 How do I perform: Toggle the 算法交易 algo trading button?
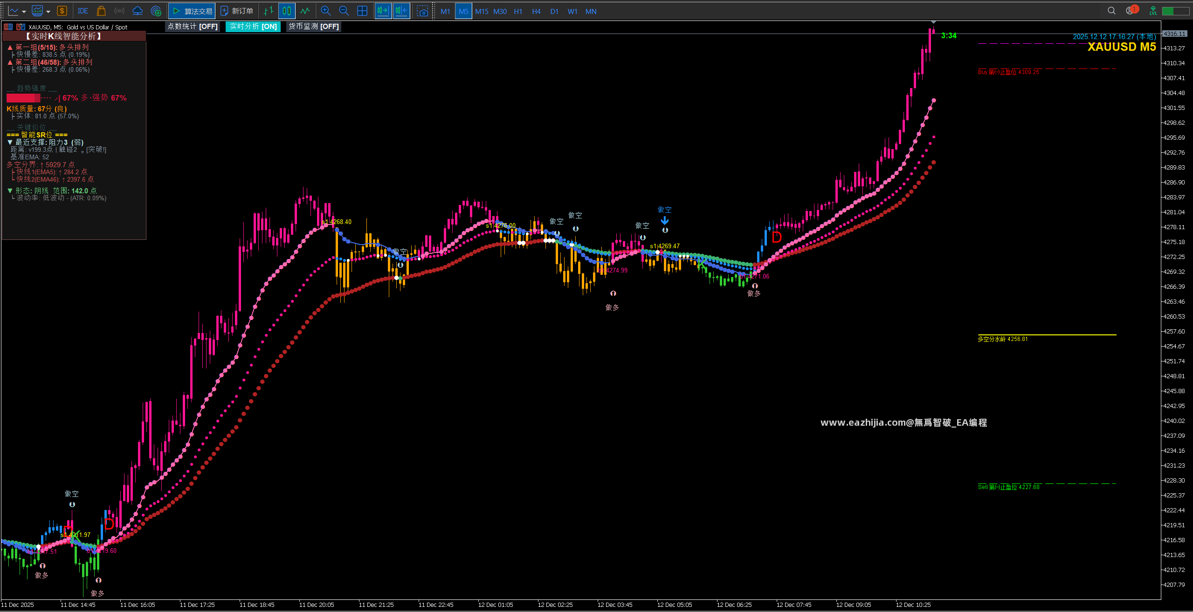pyautogui.click(x=192, y=11)
